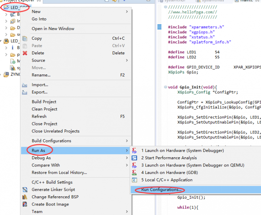
Task: Click the red Delete X icon
Action: coord(25,53)
